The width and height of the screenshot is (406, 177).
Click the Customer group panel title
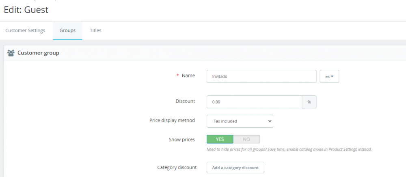pos(38,53)
